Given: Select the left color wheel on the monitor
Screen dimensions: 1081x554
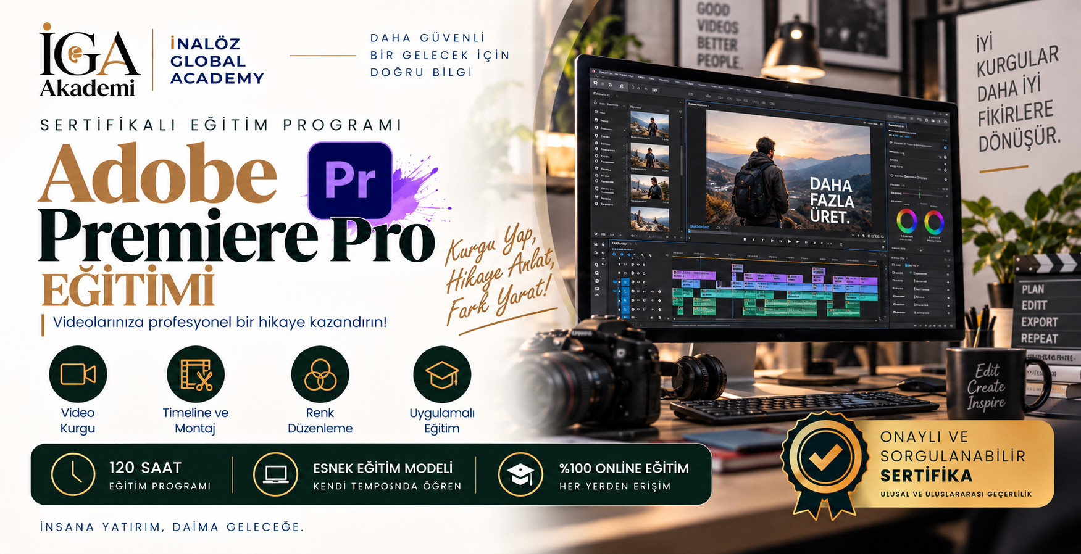Looking at the screenshot, I should 906,221.
